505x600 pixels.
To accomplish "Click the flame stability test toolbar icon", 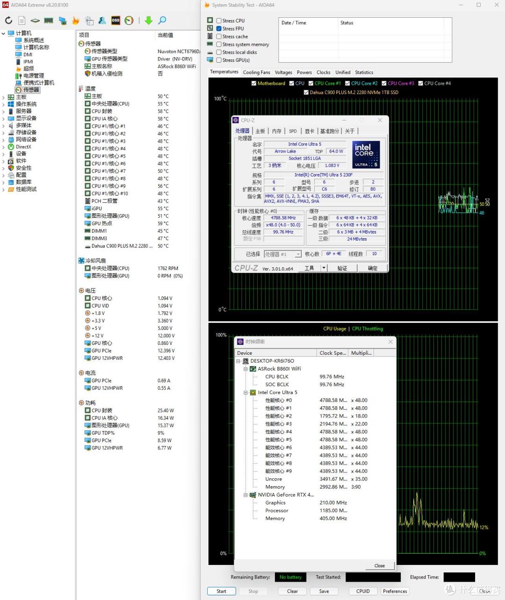I will pyautogui.click(x=76, y=21).
